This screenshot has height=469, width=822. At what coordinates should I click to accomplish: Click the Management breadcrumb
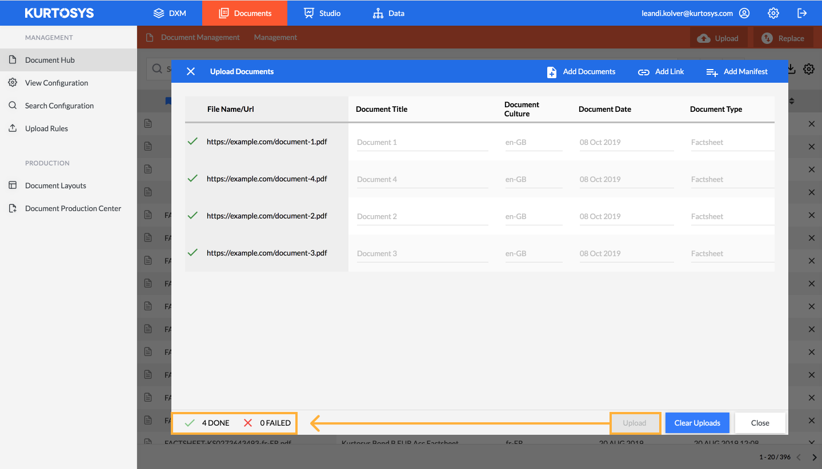[275, 37]
